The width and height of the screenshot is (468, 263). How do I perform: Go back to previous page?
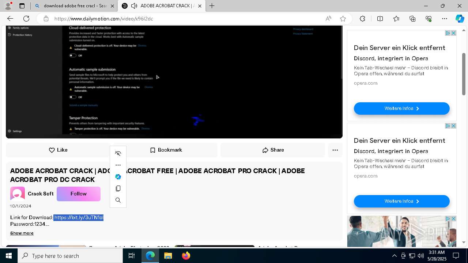point(10,19)
